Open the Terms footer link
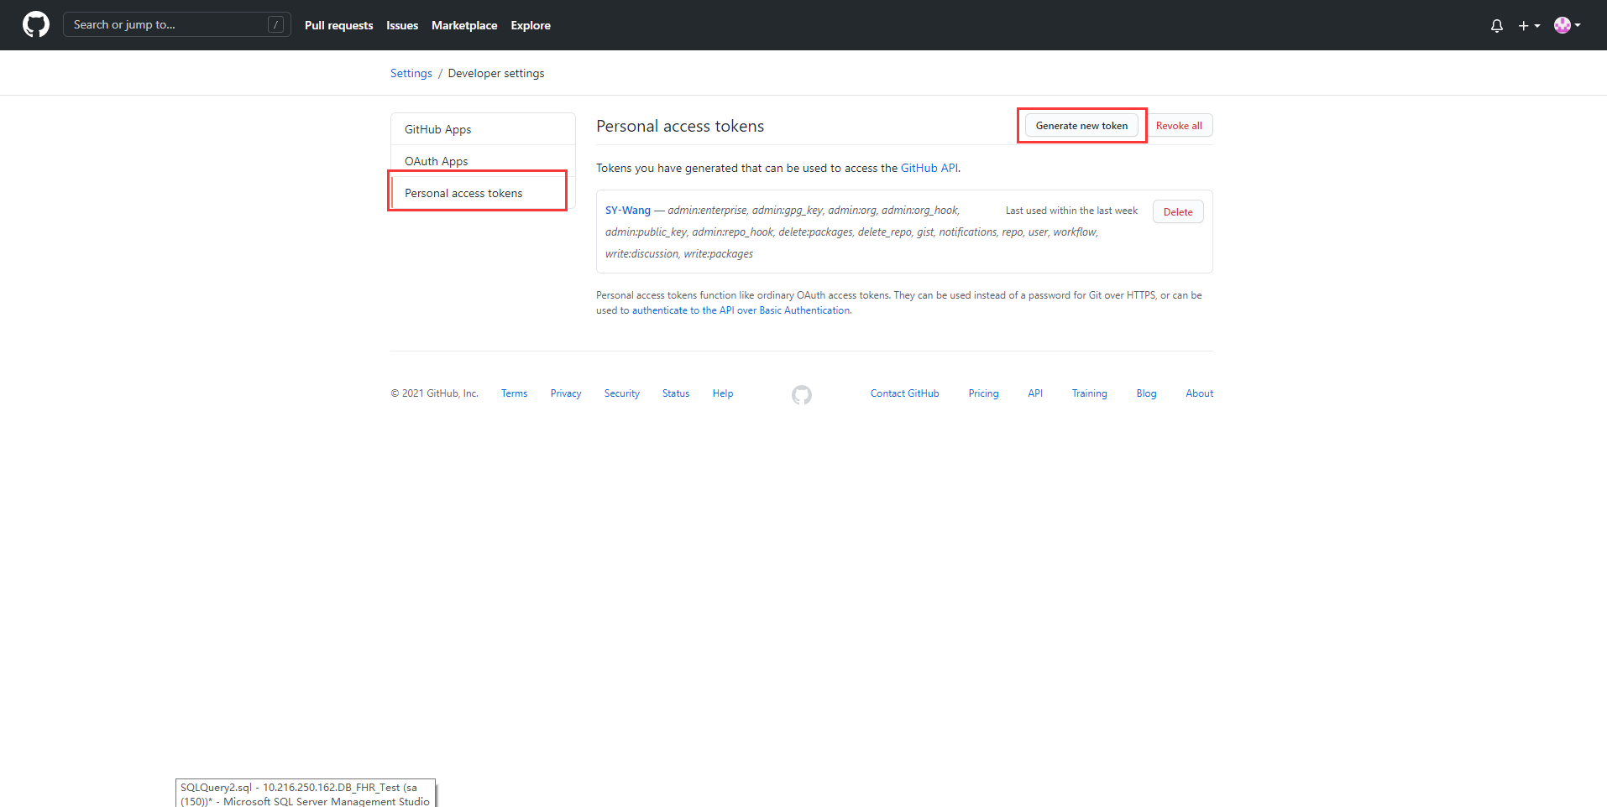The image size is (1607, 807). point(514,393)
